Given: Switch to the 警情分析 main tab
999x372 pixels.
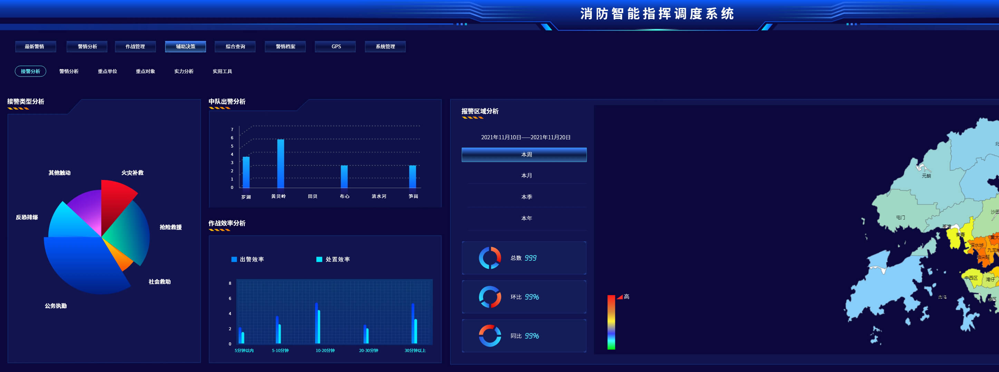Looking at the screenshot, I should coord(87,46).
